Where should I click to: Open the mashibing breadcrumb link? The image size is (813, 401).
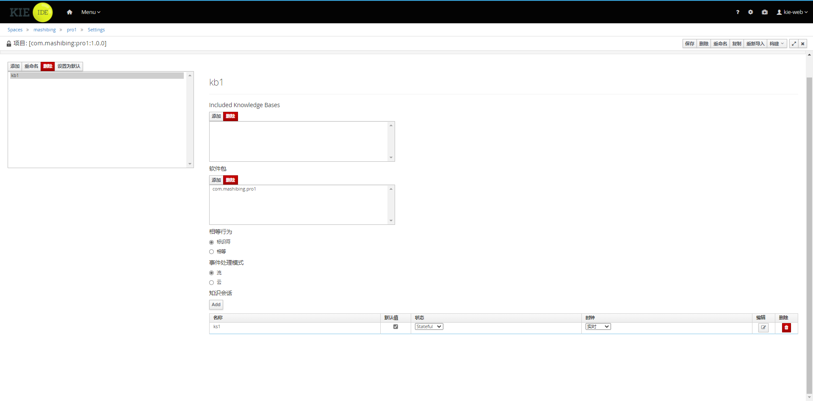coord(44,30)
